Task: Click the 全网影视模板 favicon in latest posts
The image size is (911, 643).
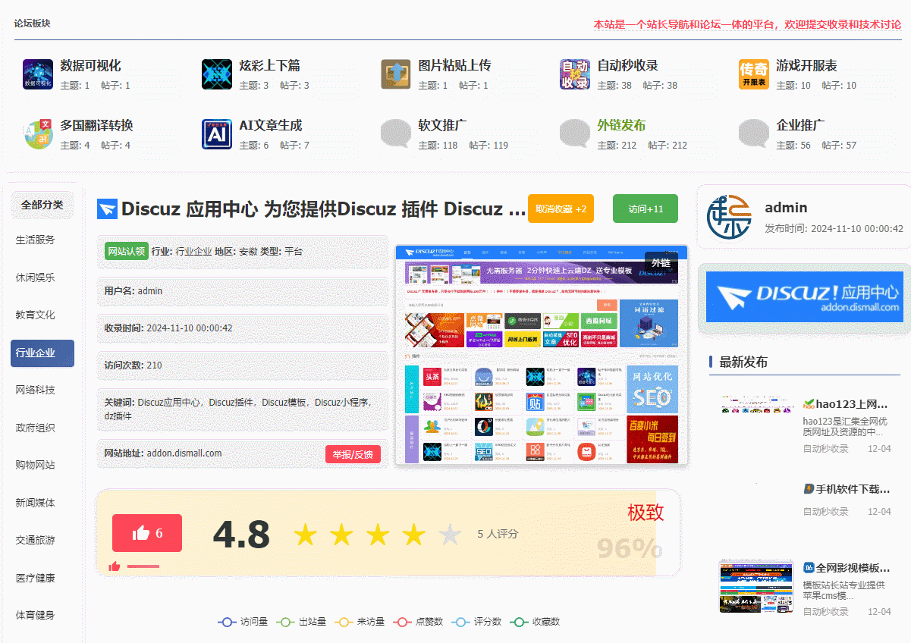Action: coord(809,568)
